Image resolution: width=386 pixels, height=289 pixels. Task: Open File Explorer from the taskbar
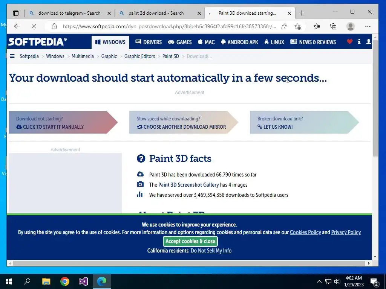46,281
